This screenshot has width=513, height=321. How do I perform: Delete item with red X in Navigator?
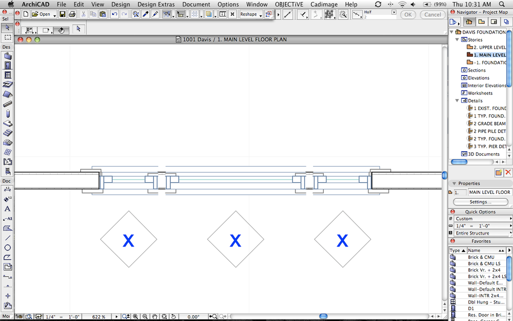[x=508, y=172]
